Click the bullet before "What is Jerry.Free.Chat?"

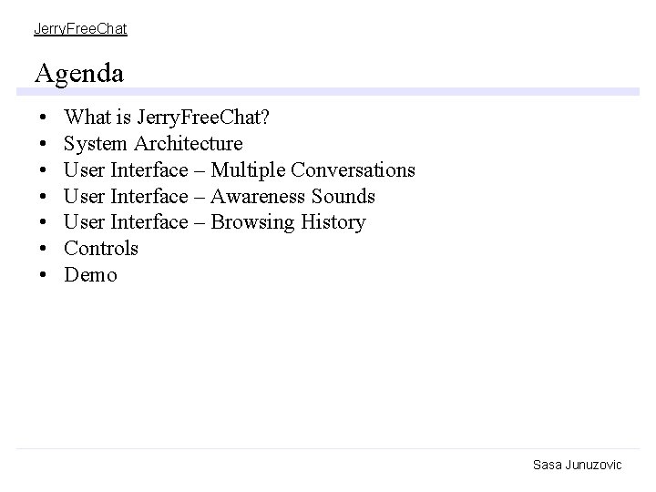[43, 118]
